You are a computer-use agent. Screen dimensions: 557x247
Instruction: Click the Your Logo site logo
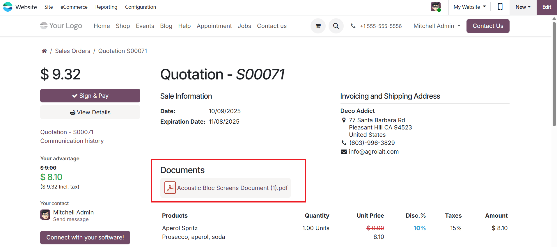[x=61, y=26]
